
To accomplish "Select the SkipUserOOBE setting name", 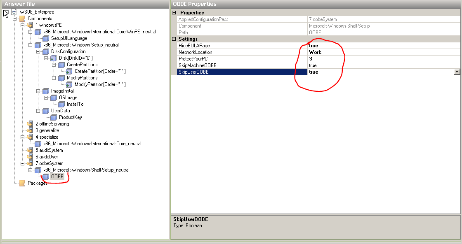I will (x=193, y=72).
